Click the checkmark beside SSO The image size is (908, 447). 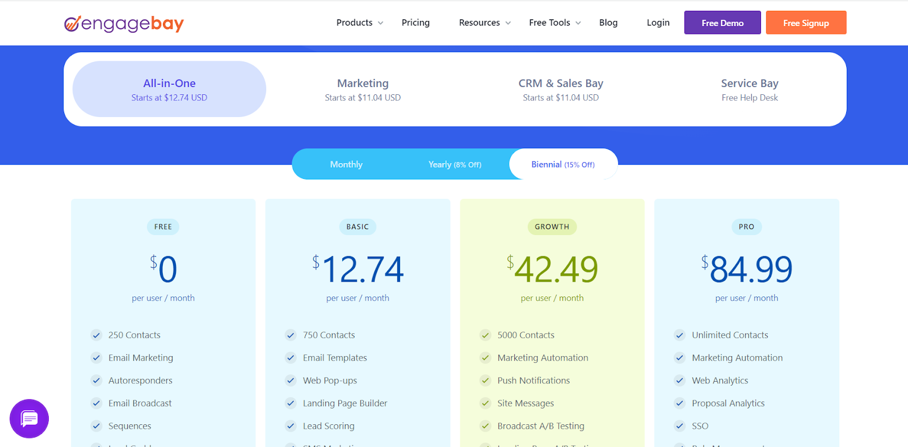coord(679,426)
